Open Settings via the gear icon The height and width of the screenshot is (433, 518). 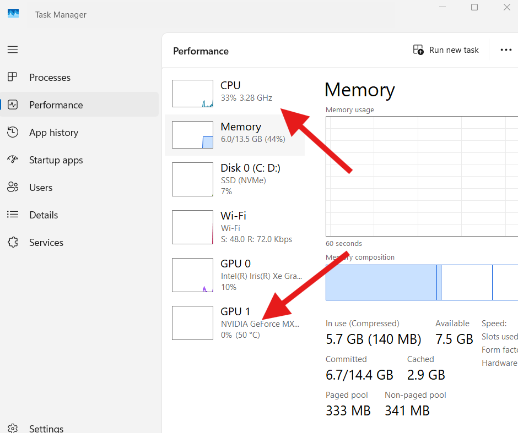pyautogui.click(x=13, y=428)
